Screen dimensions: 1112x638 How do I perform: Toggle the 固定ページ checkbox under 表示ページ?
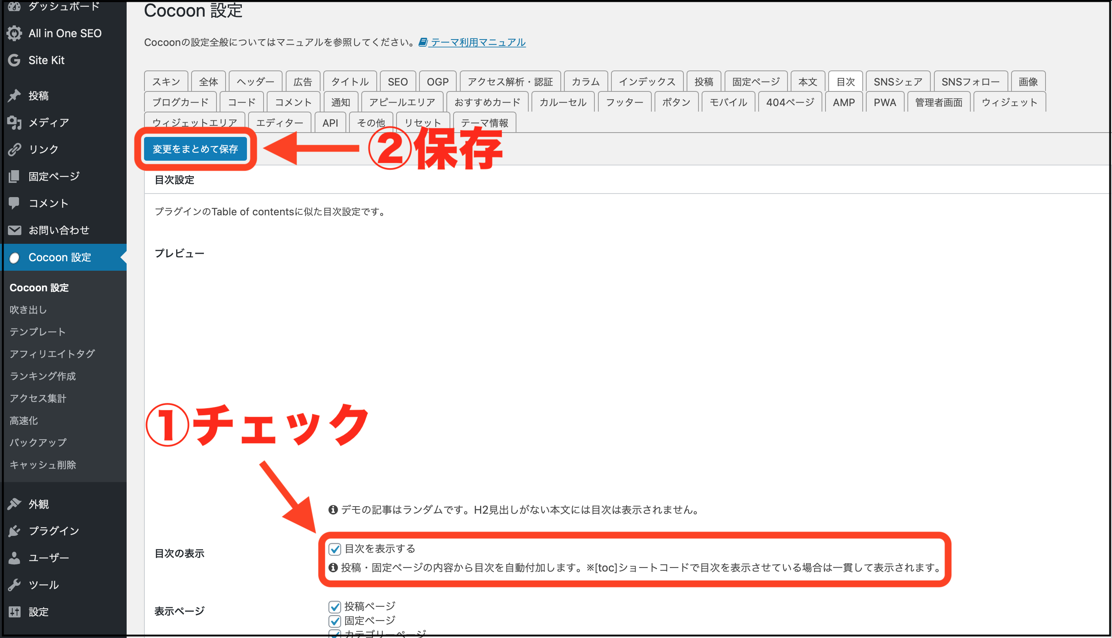[335, 621]
